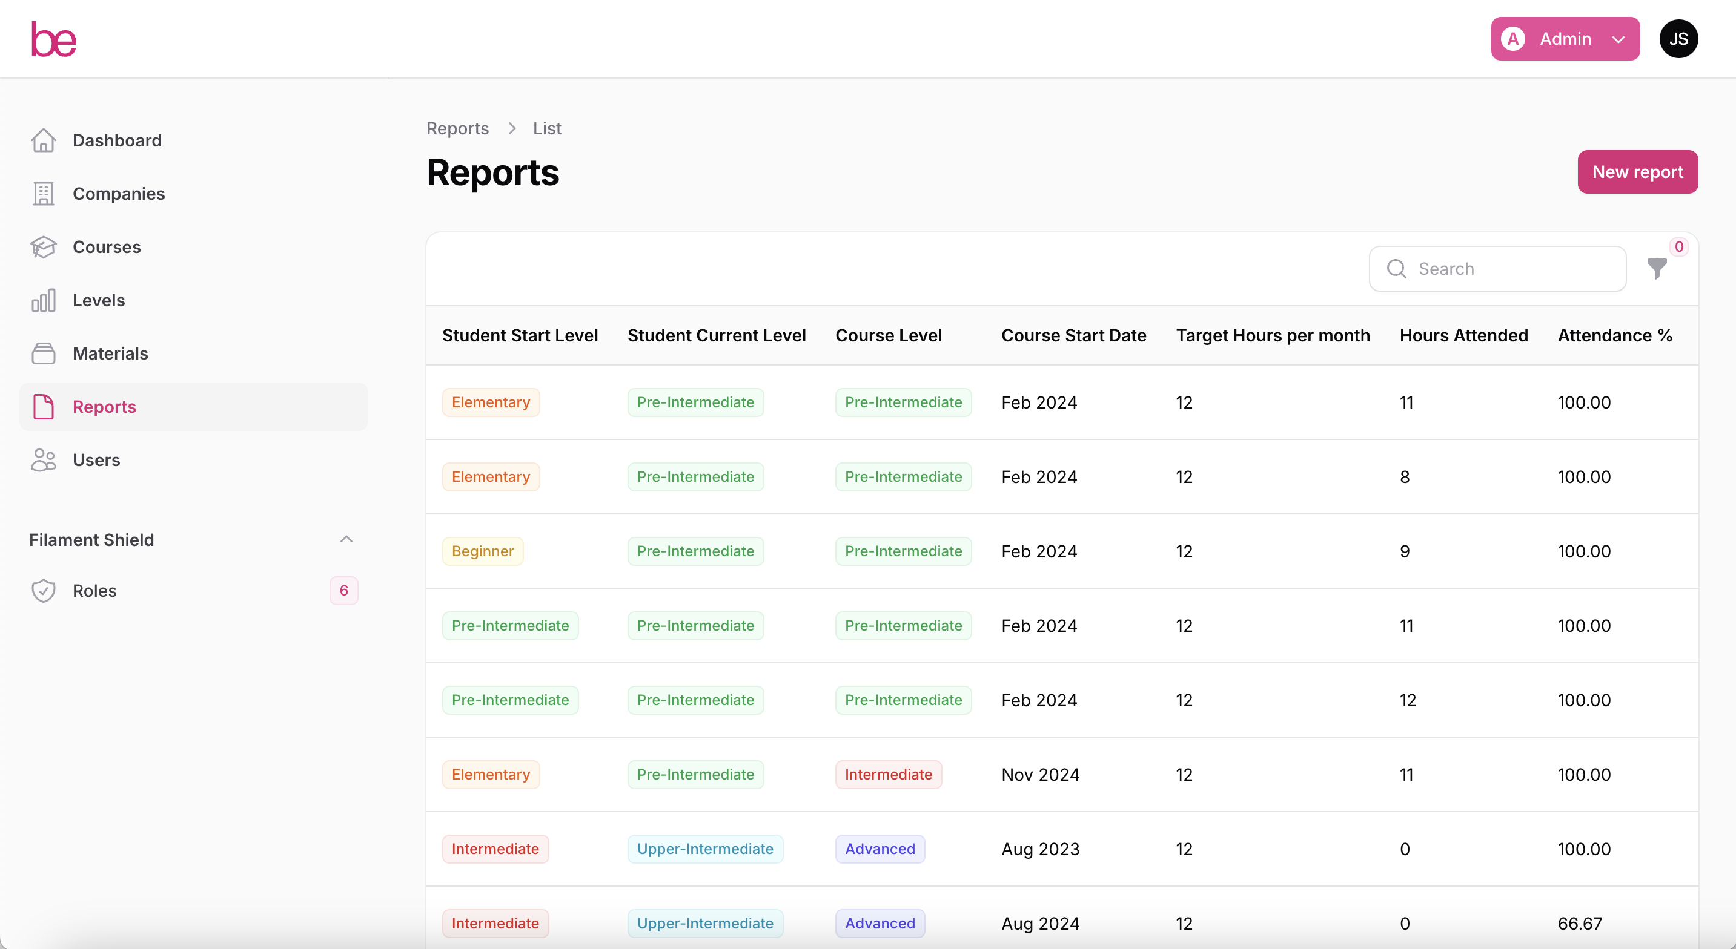Click the Levels bar chart icon

pos(43,300)
